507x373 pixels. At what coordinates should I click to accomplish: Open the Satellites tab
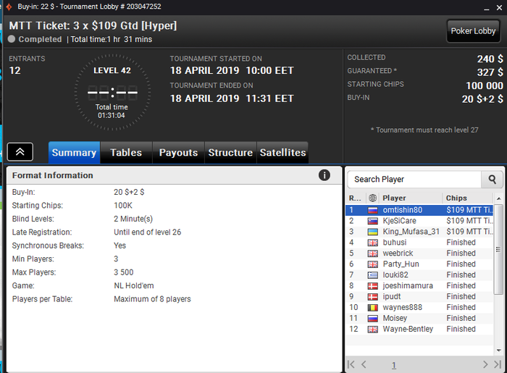pyautogui.click(x=282, y=153)
